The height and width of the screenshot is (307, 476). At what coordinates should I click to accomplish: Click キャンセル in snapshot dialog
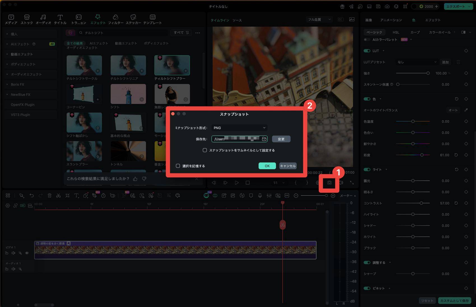point(288,166)
